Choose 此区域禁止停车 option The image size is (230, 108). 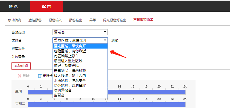click(x=80, y=56)
